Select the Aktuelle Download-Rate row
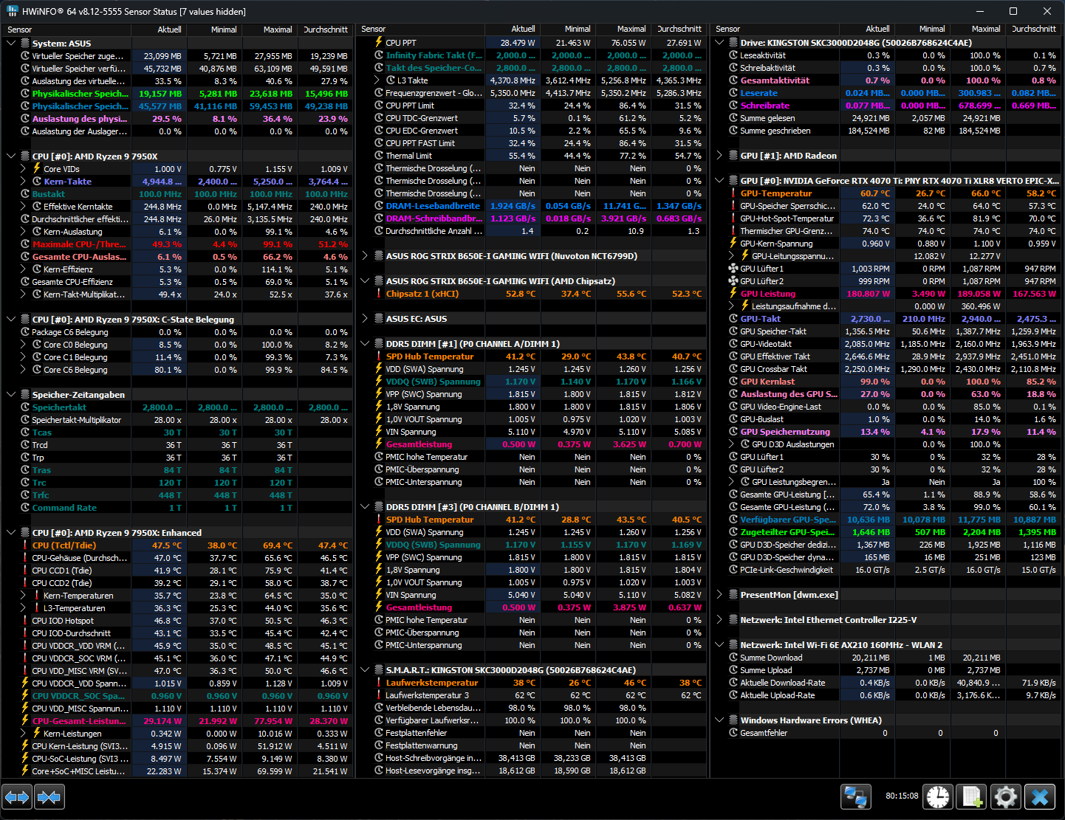 [886, 683]
